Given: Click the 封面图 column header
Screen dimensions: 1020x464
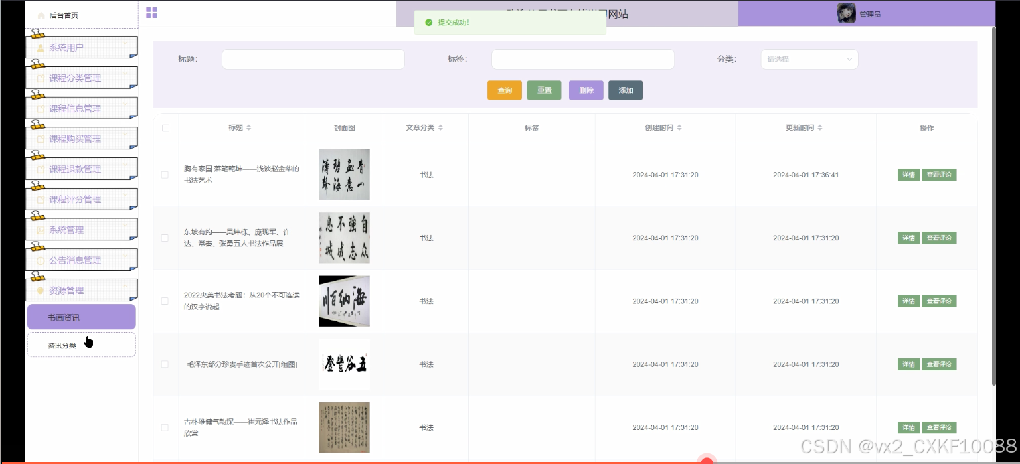Looking at the screenshot, I should coord(345,128).
